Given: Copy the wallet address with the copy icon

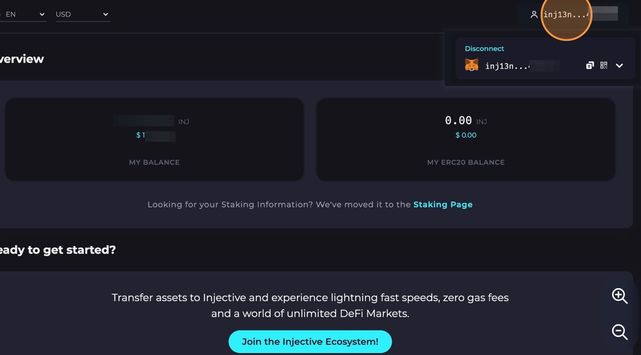Looking at the screenshot, I should (x=590, y=65).
